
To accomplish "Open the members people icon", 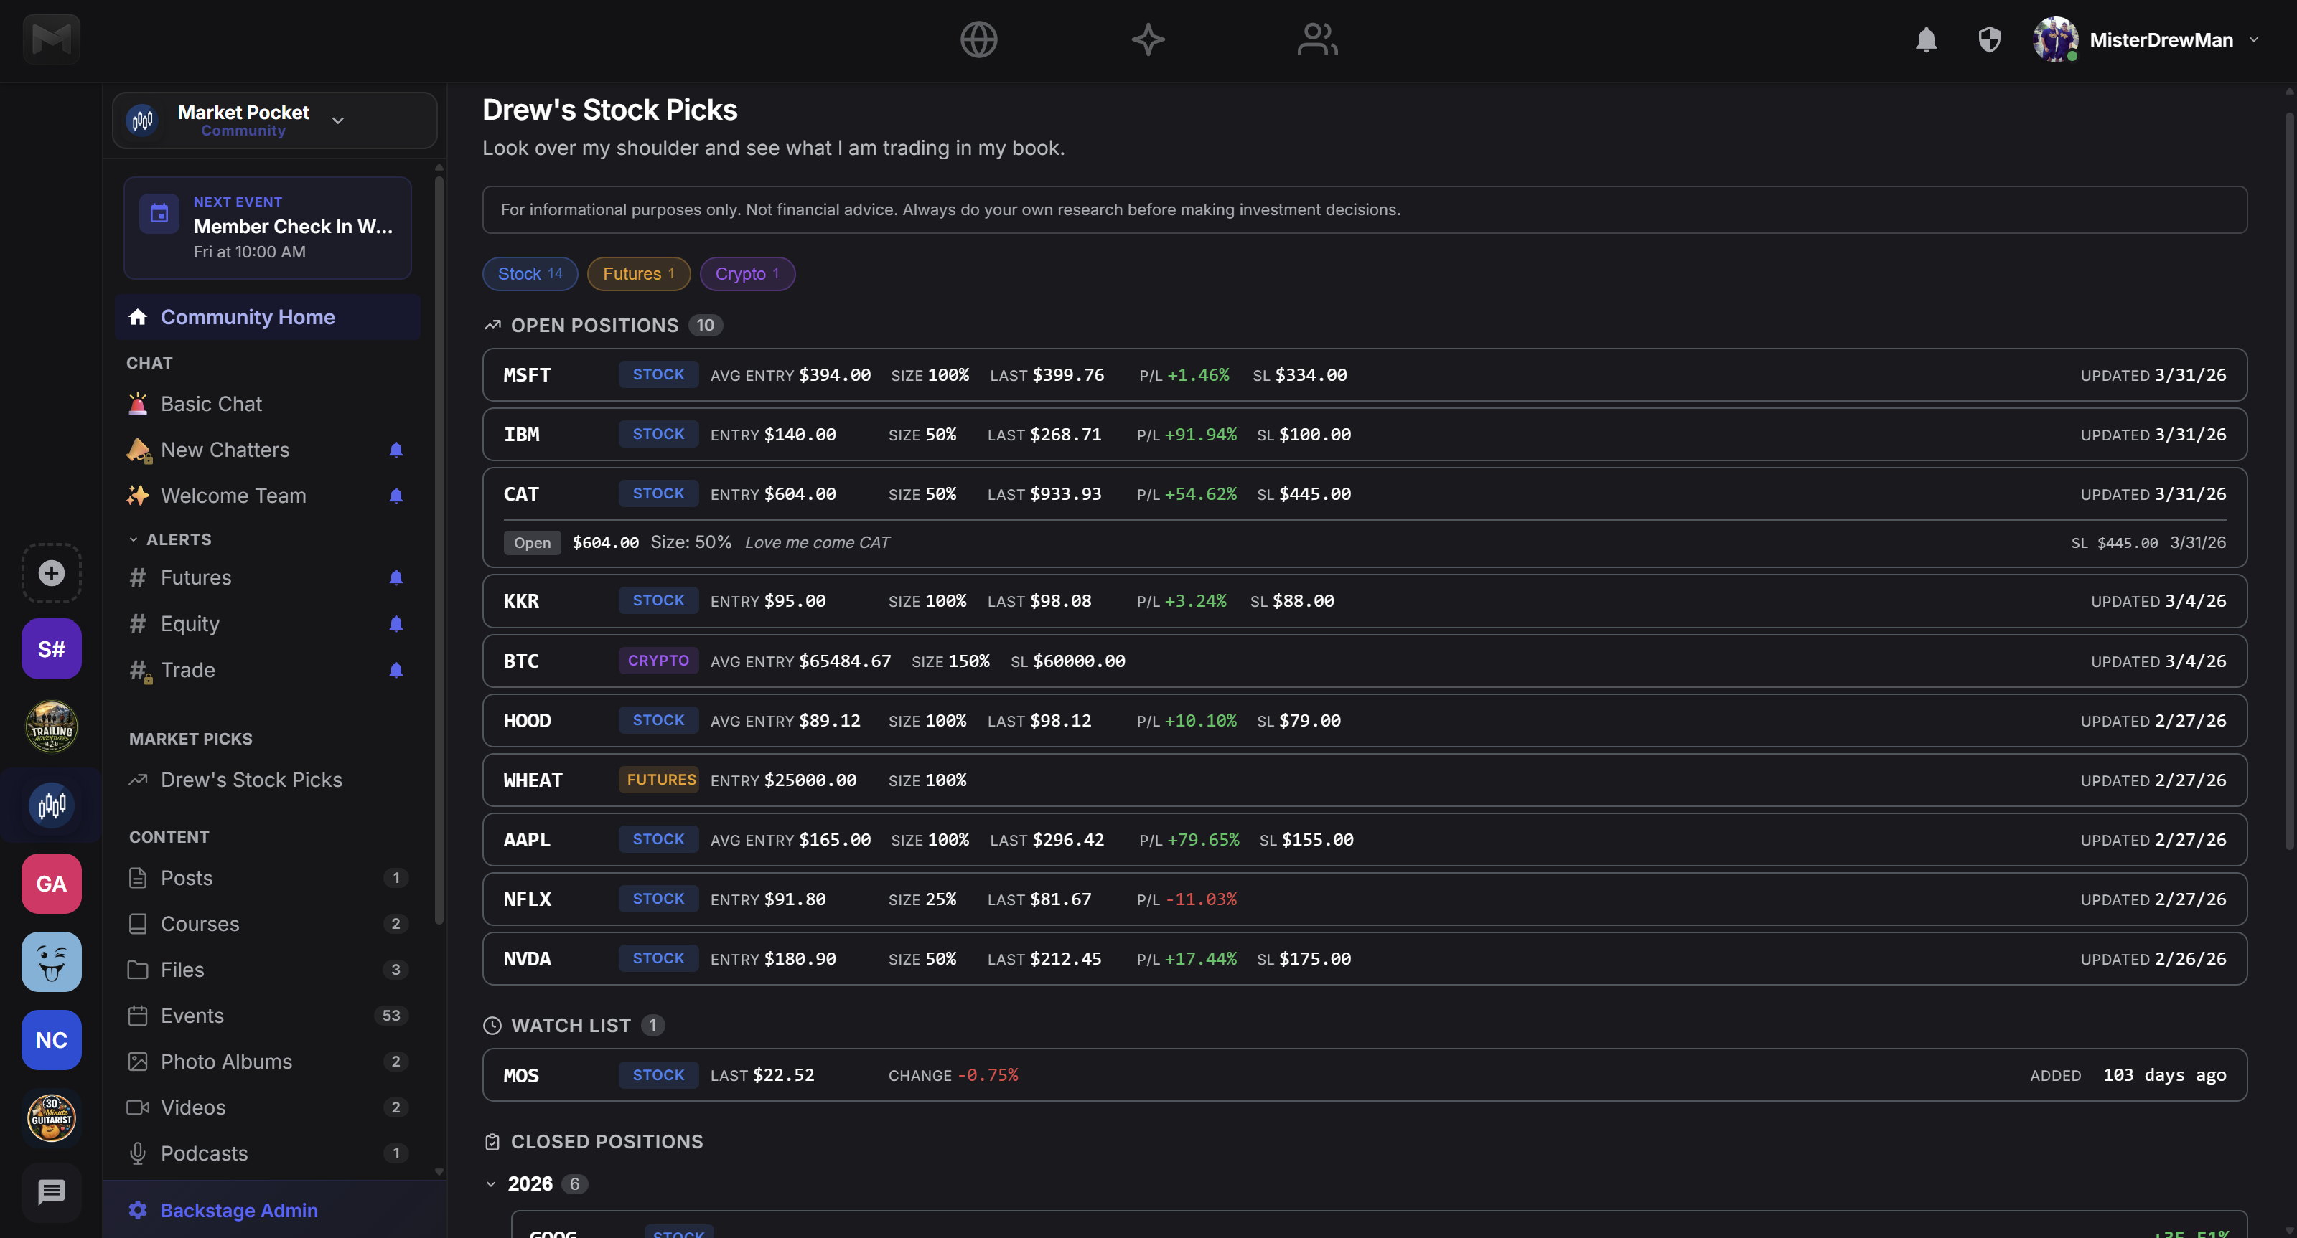I will coord(1317,40).
